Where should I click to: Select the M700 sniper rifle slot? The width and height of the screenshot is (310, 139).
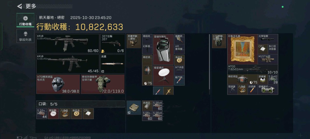(253, 69)
